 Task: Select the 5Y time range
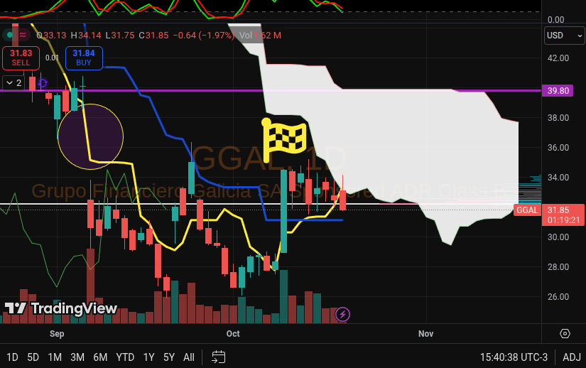coord(169,357)
